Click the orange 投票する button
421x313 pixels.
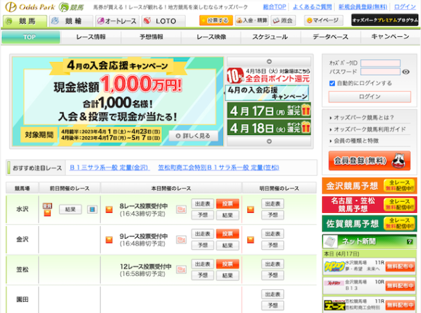pyautogui.click(x=216, y=20)
